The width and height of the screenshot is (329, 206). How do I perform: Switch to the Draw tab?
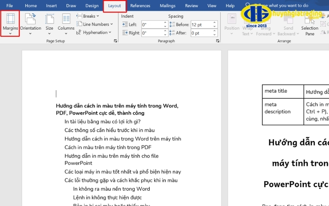point(71,6)
